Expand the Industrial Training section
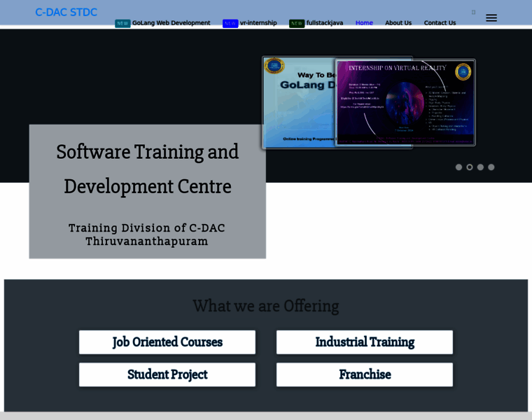532x420 pixels. (x=365, y=342)
